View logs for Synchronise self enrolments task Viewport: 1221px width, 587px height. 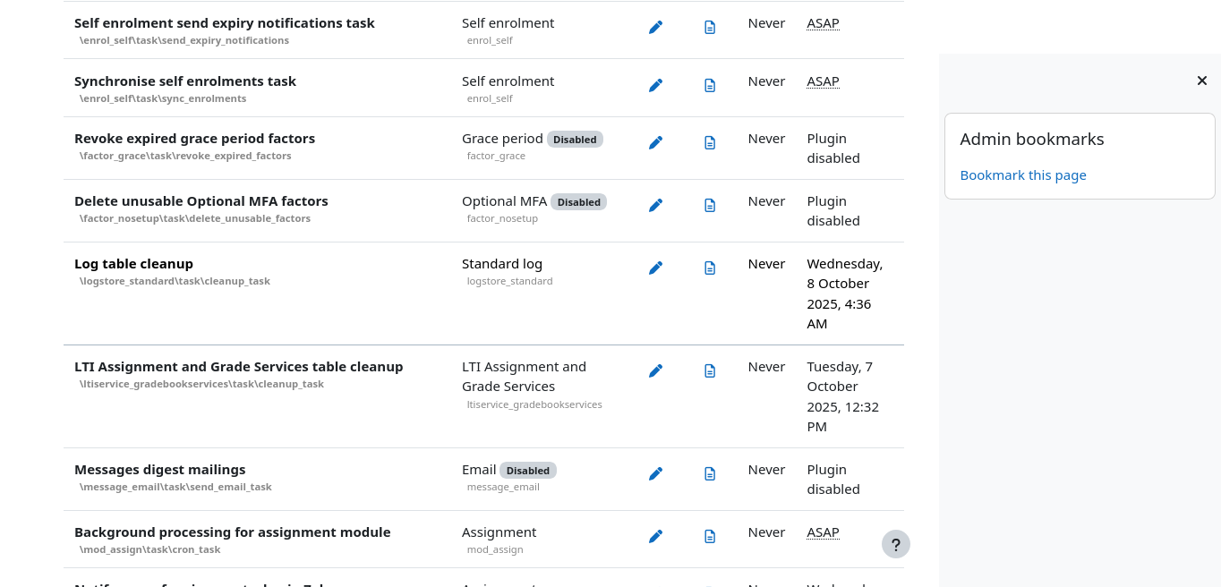coord(710,85)
